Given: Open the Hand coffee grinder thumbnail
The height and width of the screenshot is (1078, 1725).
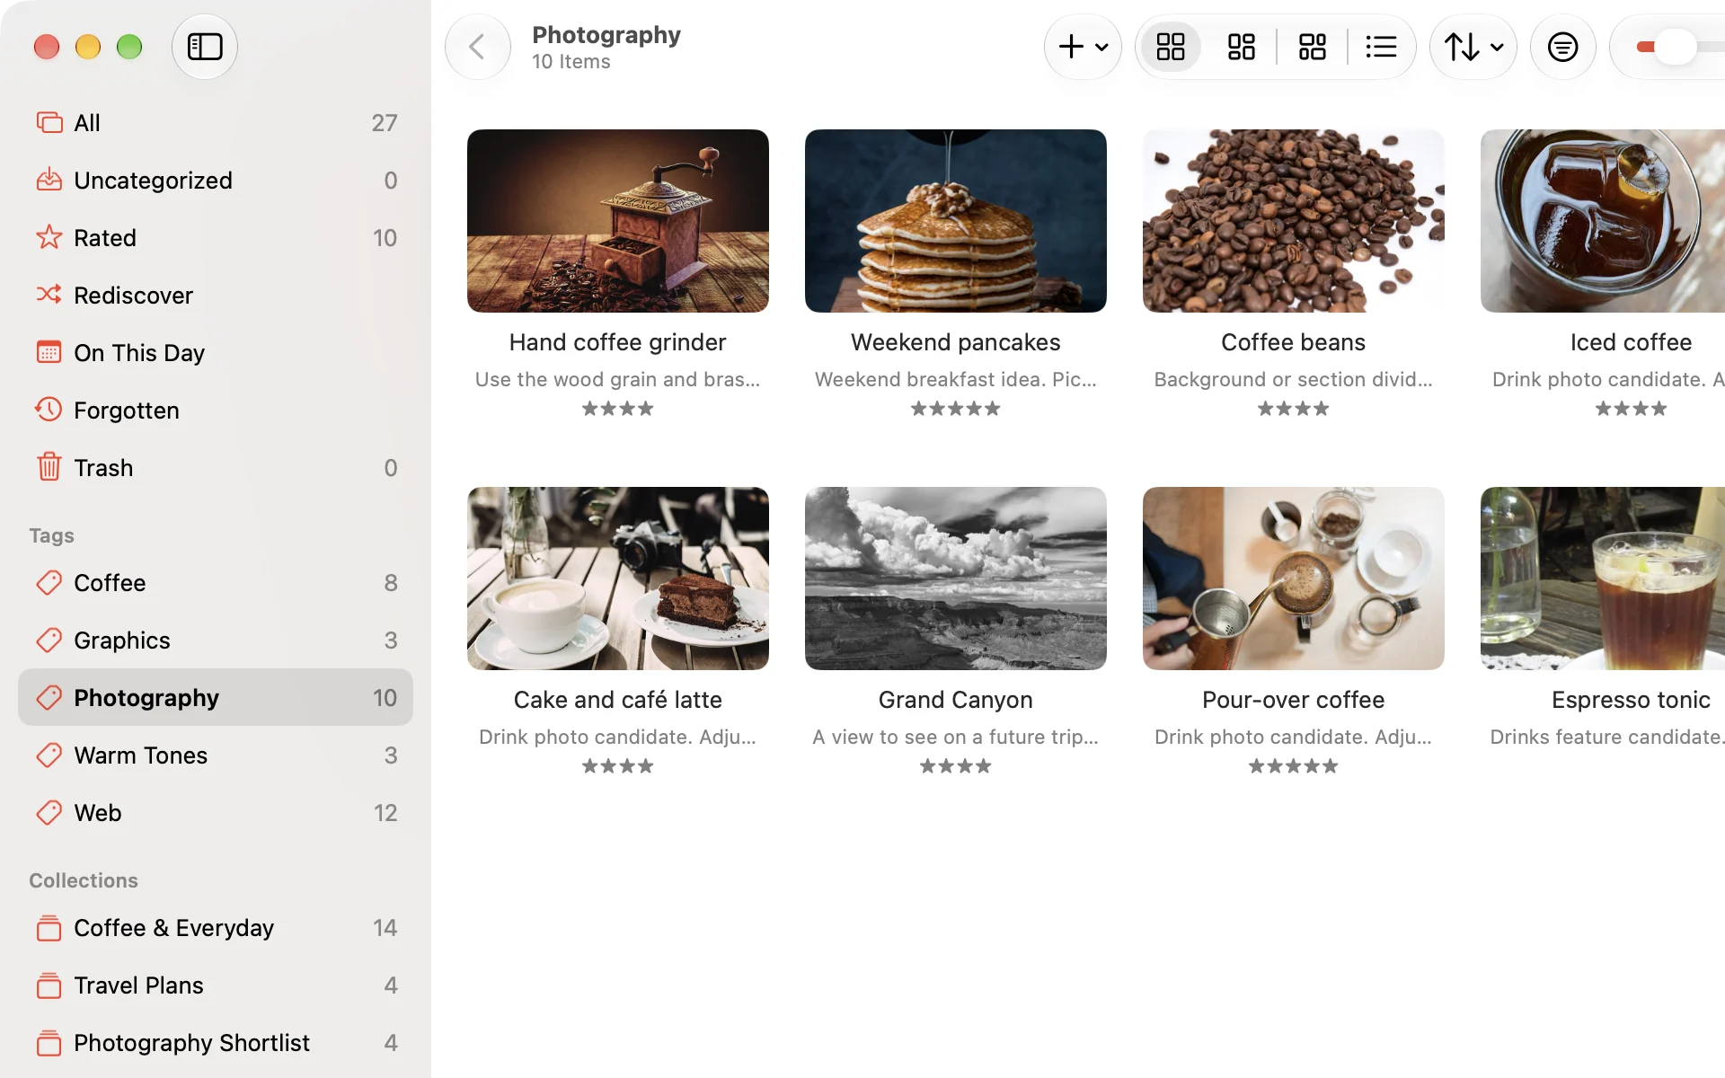Looking at the screenshot, I should click(x=618, y=221).
